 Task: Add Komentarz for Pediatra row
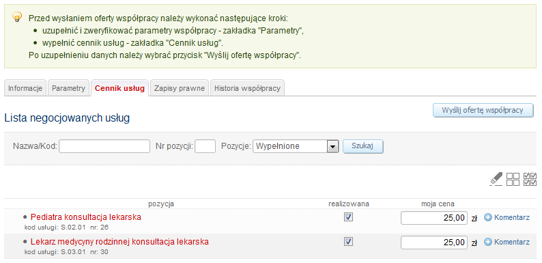tap(511, 218)
